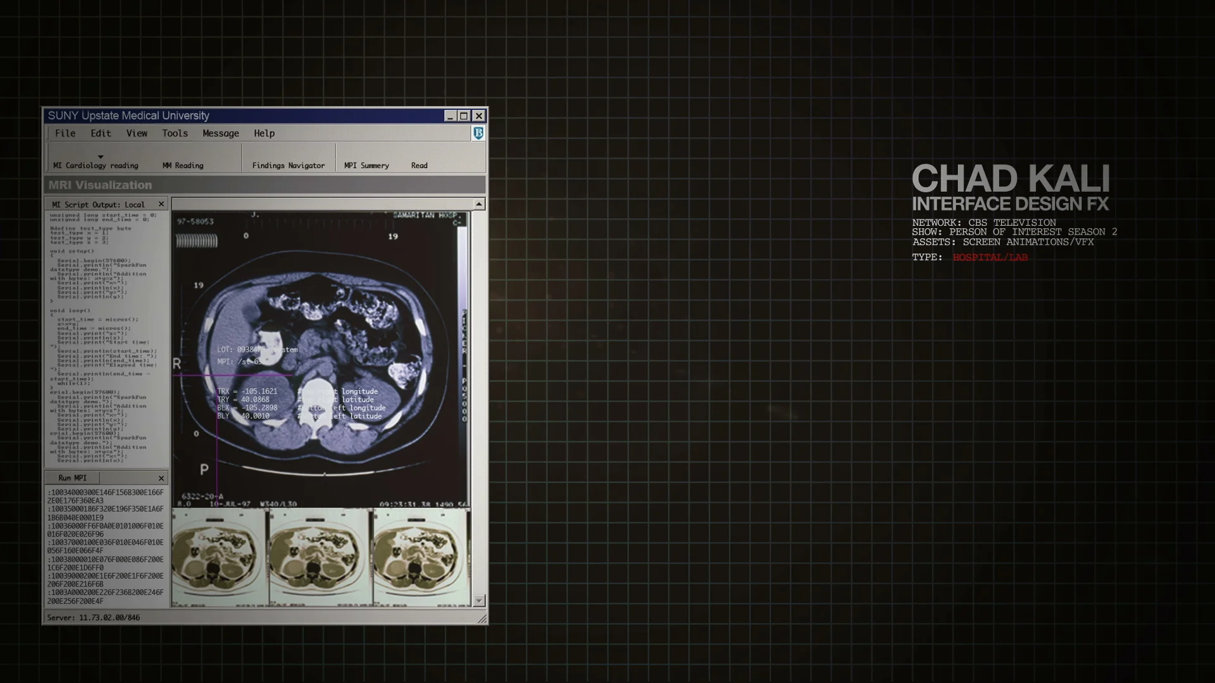
Task: Click the scroll up arrow
Action: [x=479, y=204]
